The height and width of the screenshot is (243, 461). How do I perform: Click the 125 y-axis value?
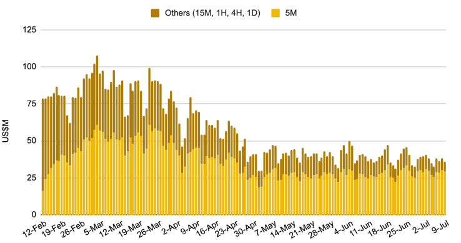29,30
